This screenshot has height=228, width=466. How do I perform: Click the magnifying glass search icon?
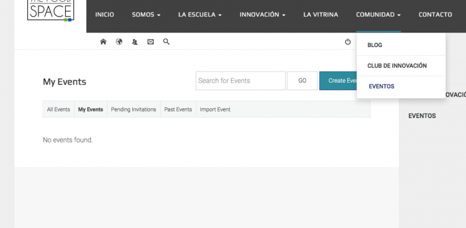pos(167,41)
